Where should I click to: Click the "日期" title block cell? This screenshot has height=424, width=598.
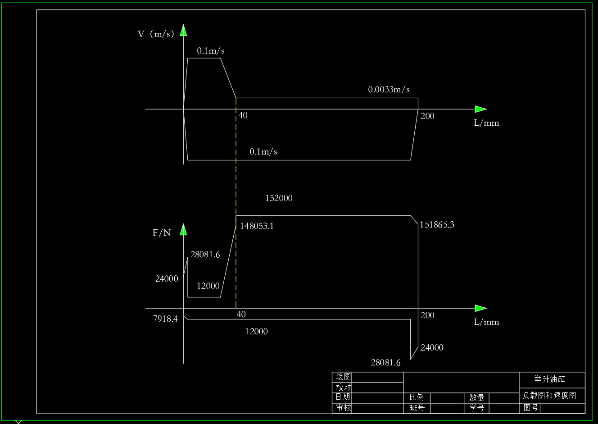(x=343, y=397)
